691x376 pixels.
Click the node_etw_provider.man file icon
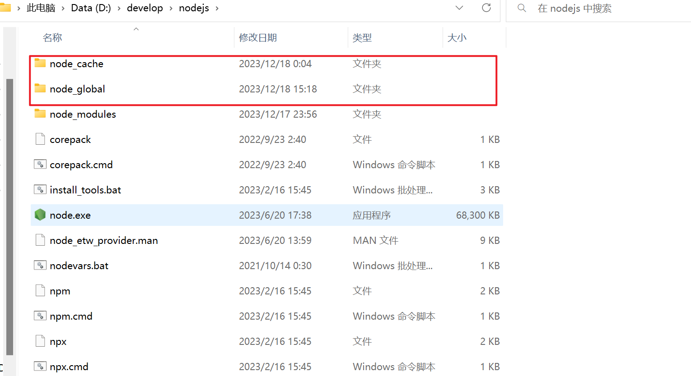pyautogui.click(x=40, y=240)
